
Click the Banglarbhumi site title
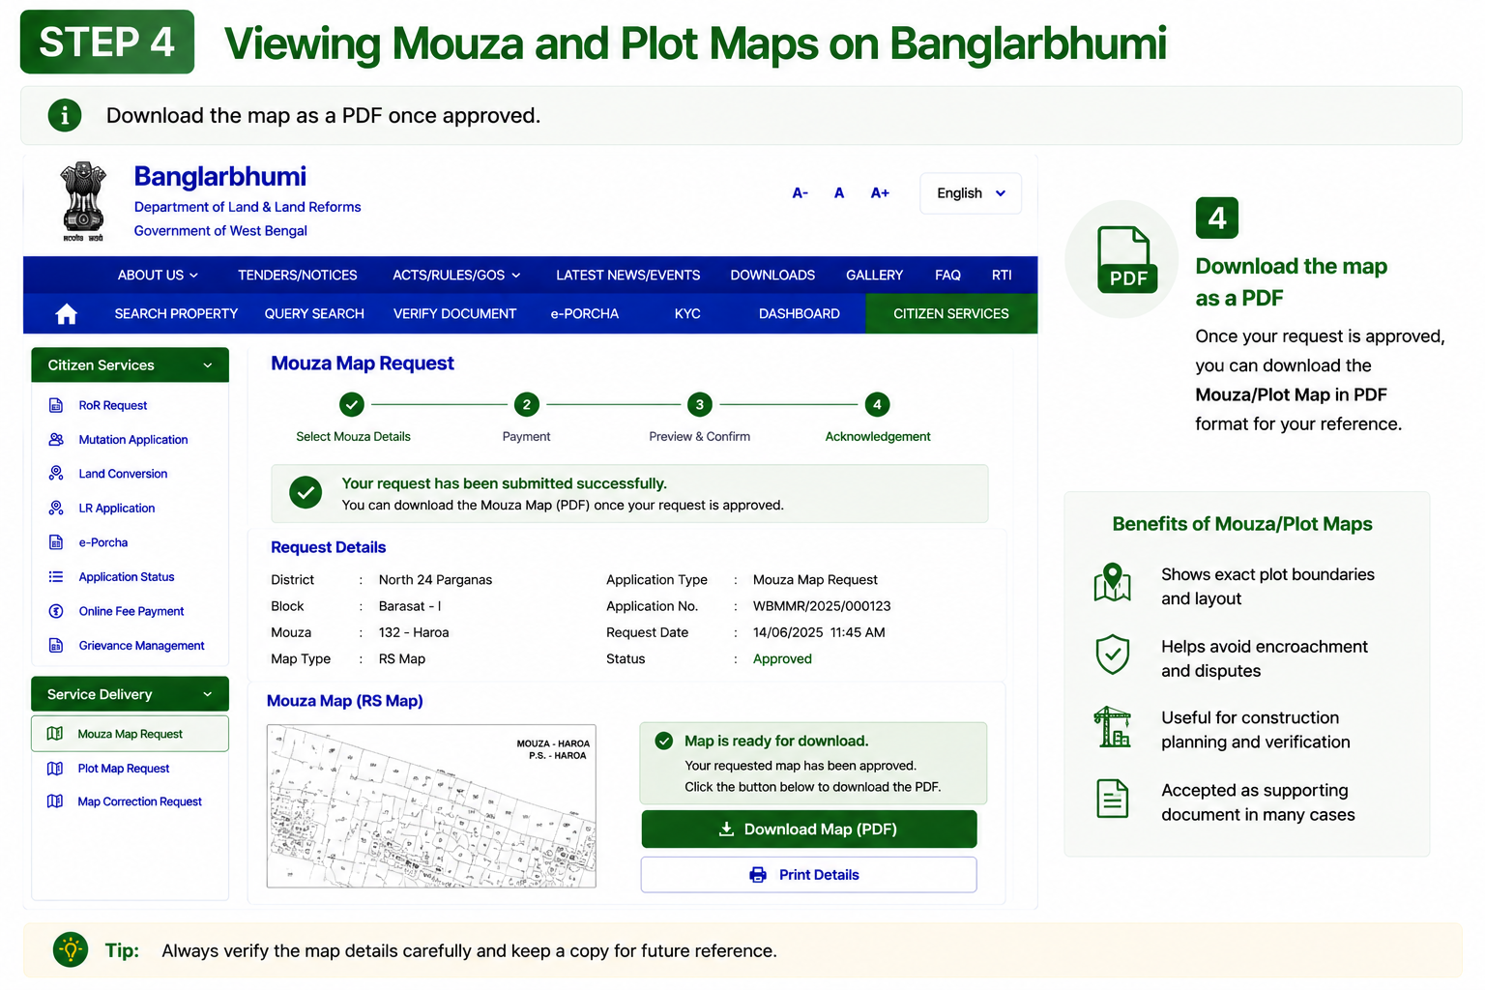coord(220,177)
